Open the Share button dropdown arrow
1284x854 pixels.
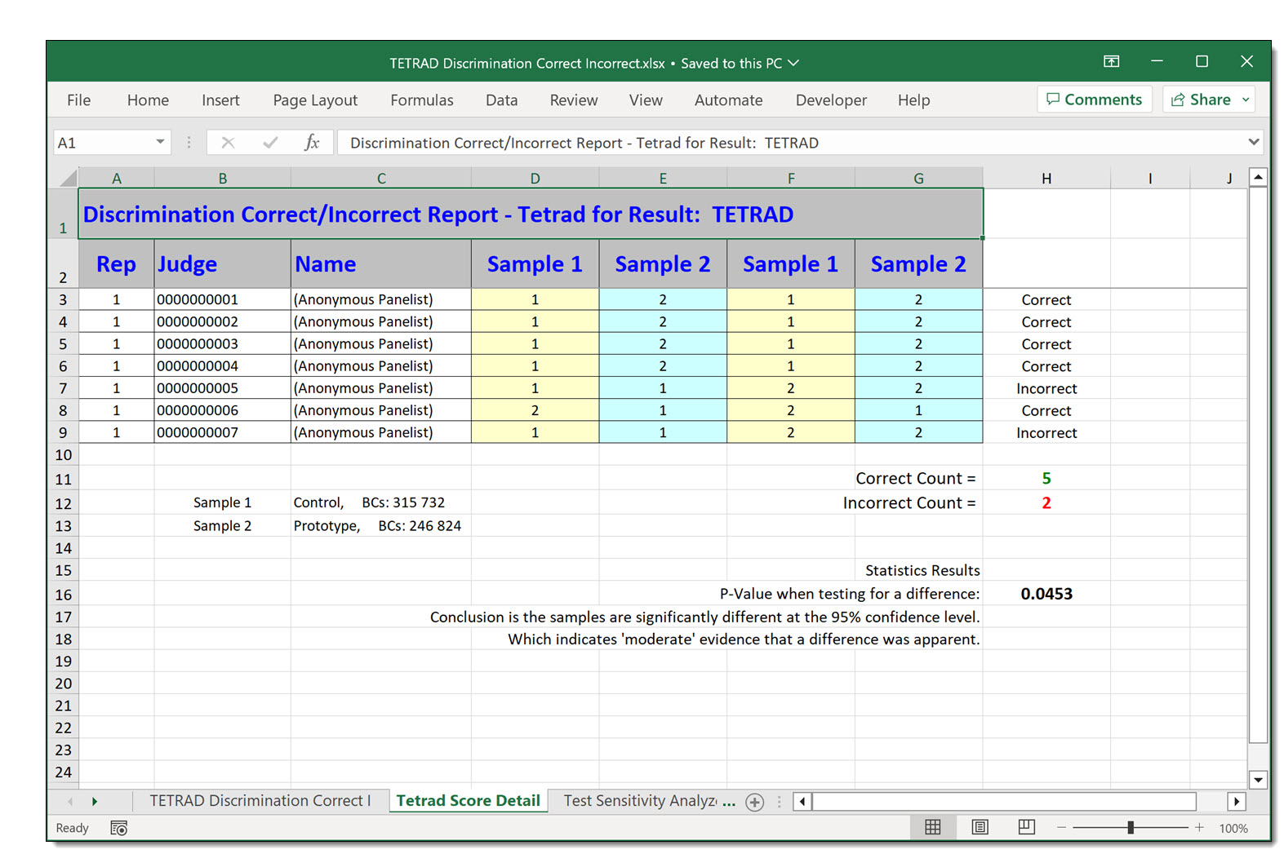[1246, 100]
